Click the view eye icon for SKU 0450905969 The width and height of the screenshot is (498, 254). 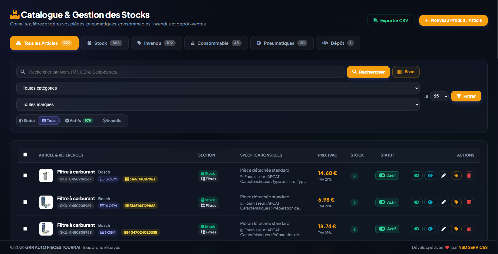(x=430, y=202)
